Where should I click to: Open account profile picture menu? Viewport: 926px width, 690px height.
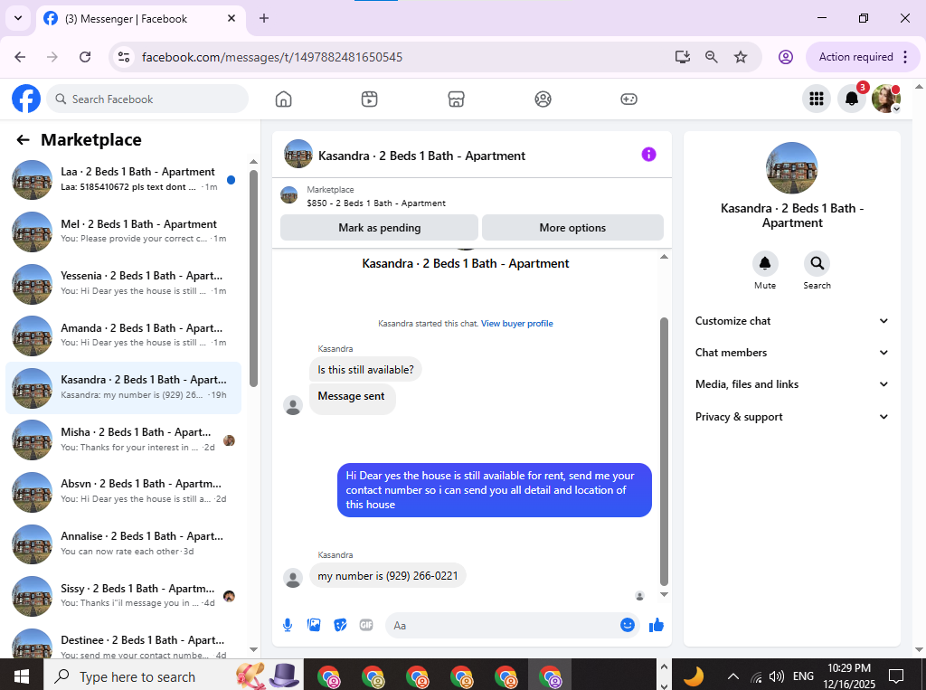[x=886, y=99]
